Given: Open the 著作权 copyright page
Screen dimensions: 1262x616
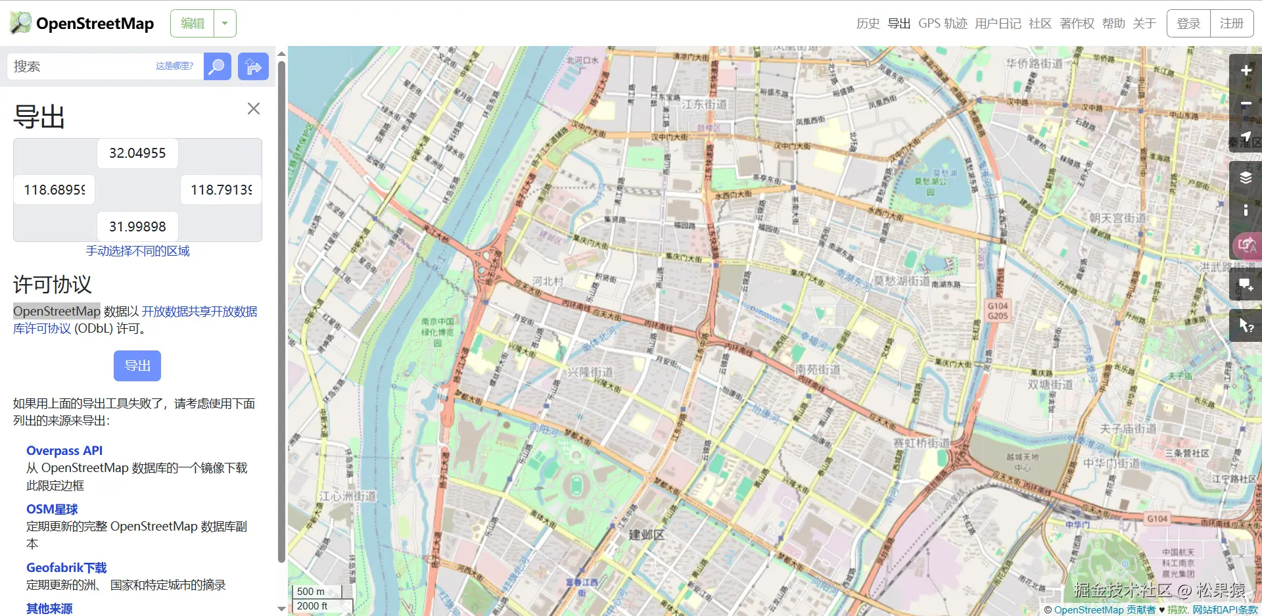Looking at the screenshot, I should pyautogui.click(x=1077, y=24).
